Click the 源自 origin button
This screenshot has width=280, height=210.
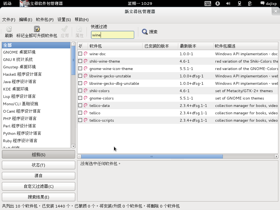pyautogui.click(x=39, y=176)
